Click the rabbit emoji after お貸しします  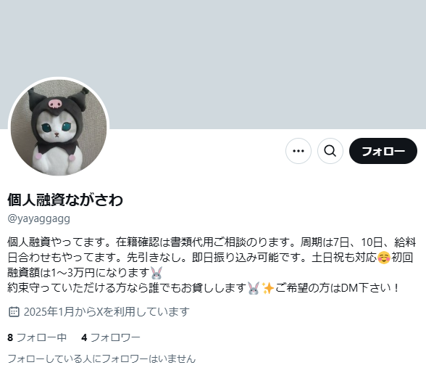(x=254, y=288)
